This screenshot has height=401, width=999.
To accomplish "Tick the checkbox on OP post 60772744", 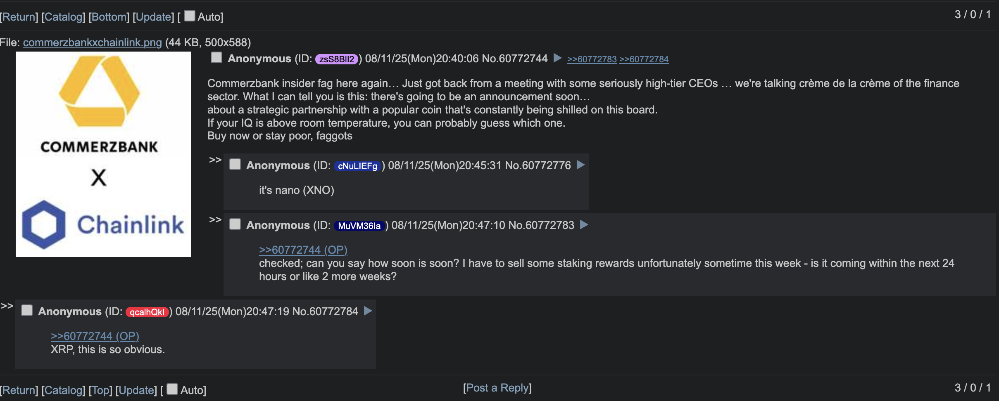I will click(216, 57).
